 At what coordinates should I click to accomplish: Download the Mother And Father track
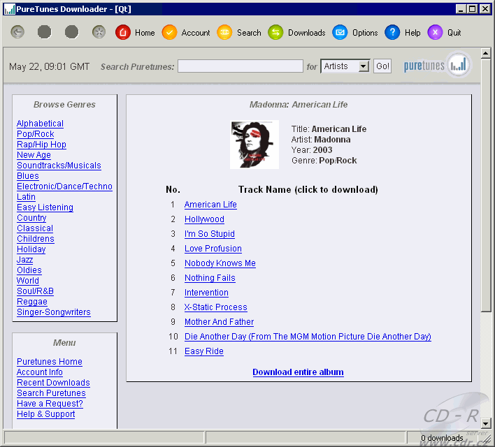219,322
